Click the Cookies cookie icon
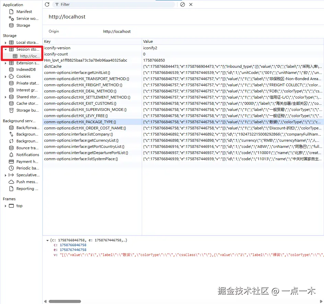This screenshot has height=304, width=324. [x=11, y=76]
